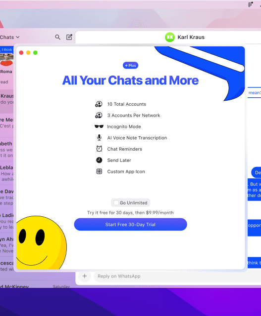The height and width of the screenshot is (316, 261).
Task: Open the compose new message icon
Action: [69, 37]
